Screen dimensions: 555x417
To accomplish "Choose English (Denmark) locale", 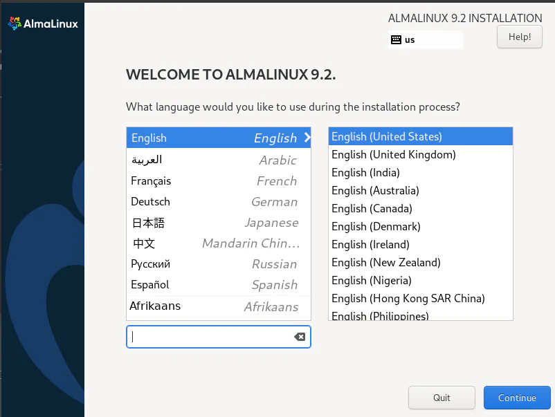I will (421, 226).
